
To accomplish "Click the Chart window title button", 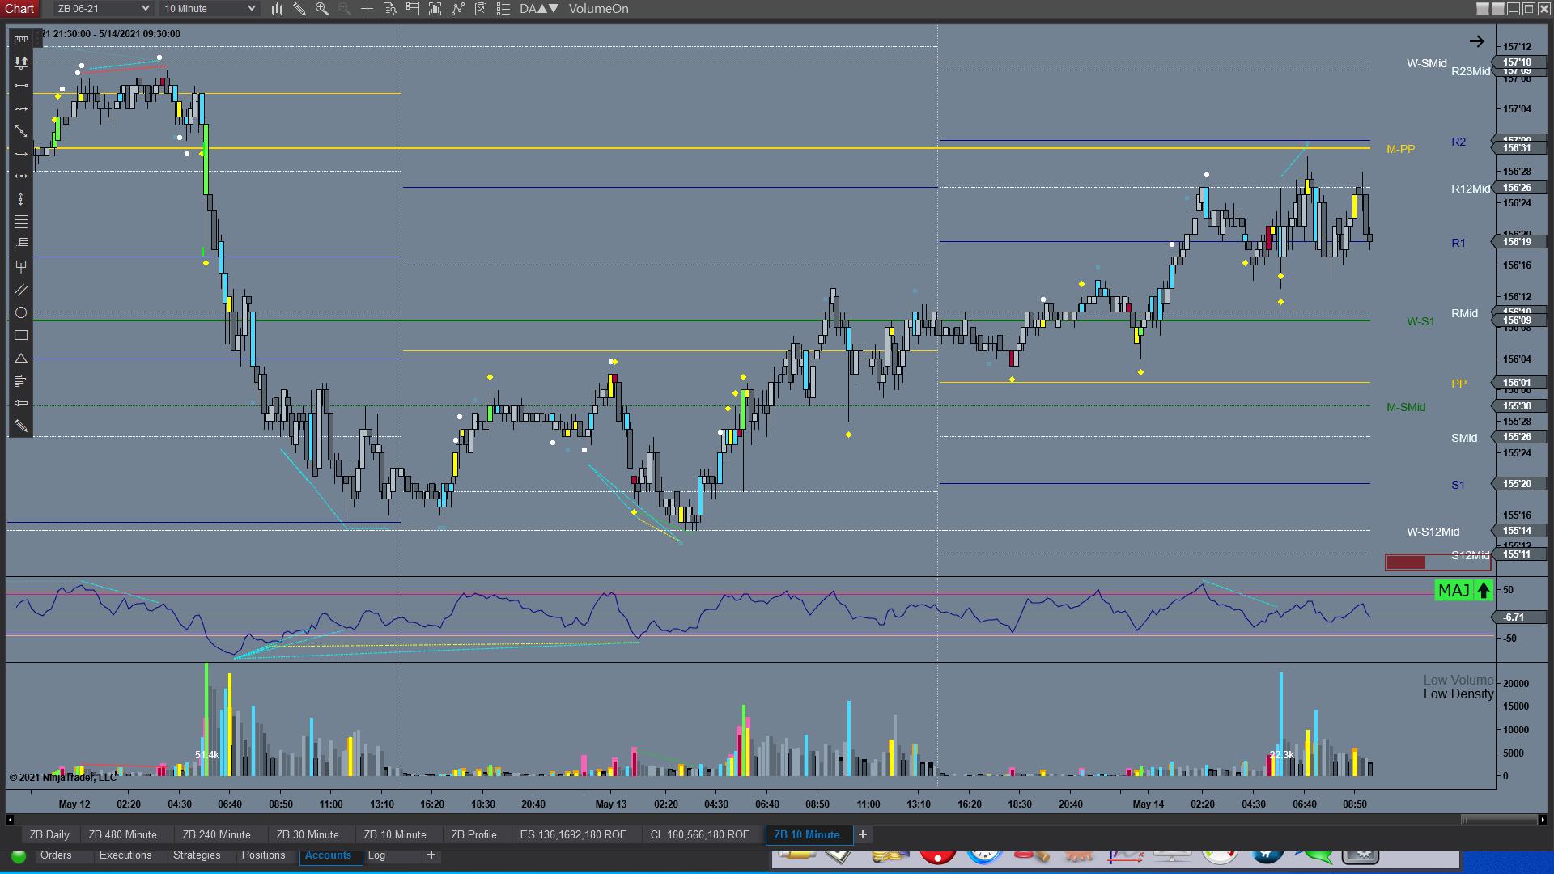I will (x=20, y=9).
